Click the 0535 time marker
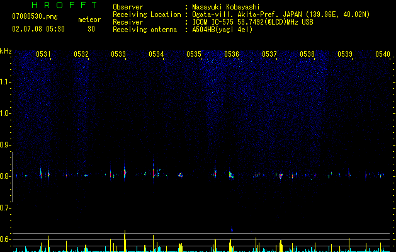Image resolution: width=396 pixels, height=252 pixels. [x=194, y=54]
